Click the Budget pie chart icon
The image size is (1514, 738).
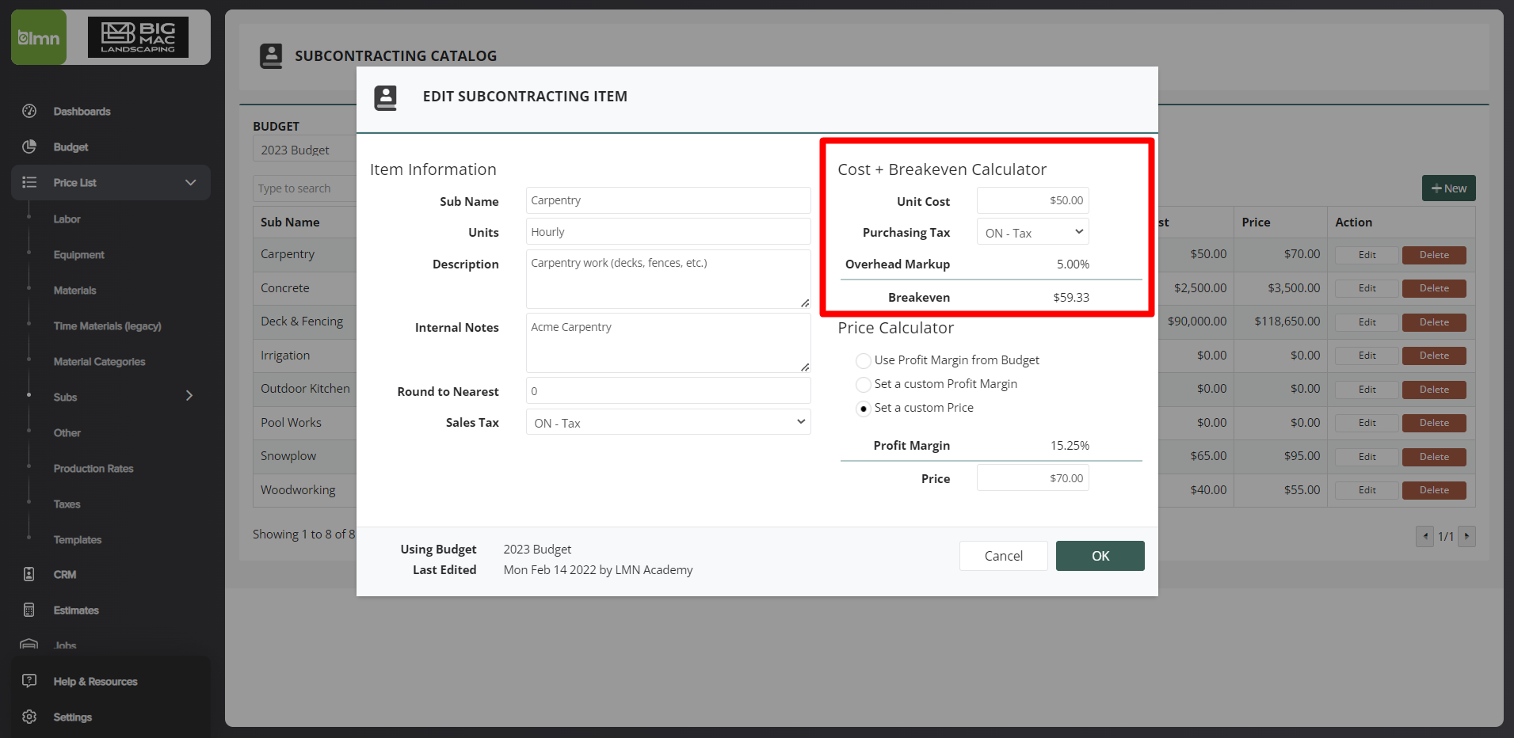point(29,146)
